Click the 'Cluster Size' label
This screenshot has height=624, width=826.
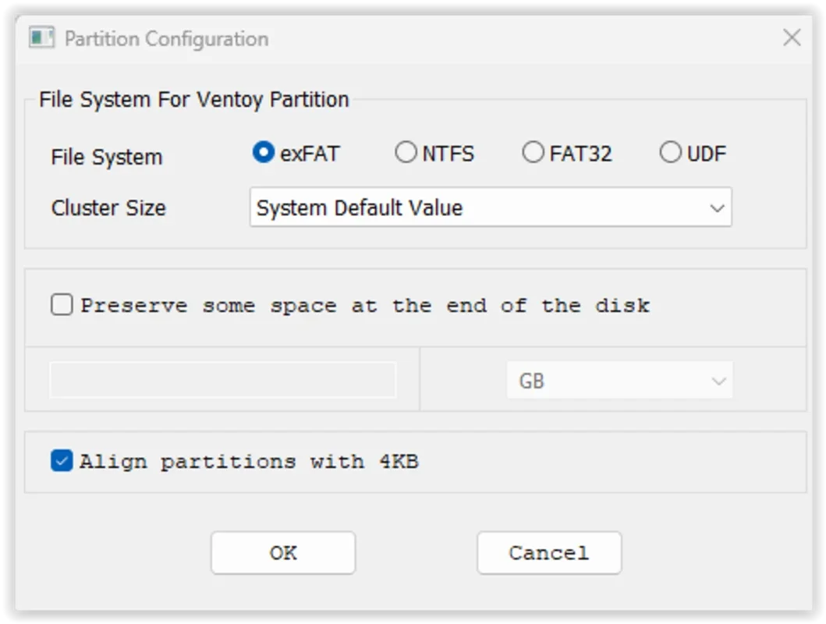pyautogui.click(x=108, y=208)
